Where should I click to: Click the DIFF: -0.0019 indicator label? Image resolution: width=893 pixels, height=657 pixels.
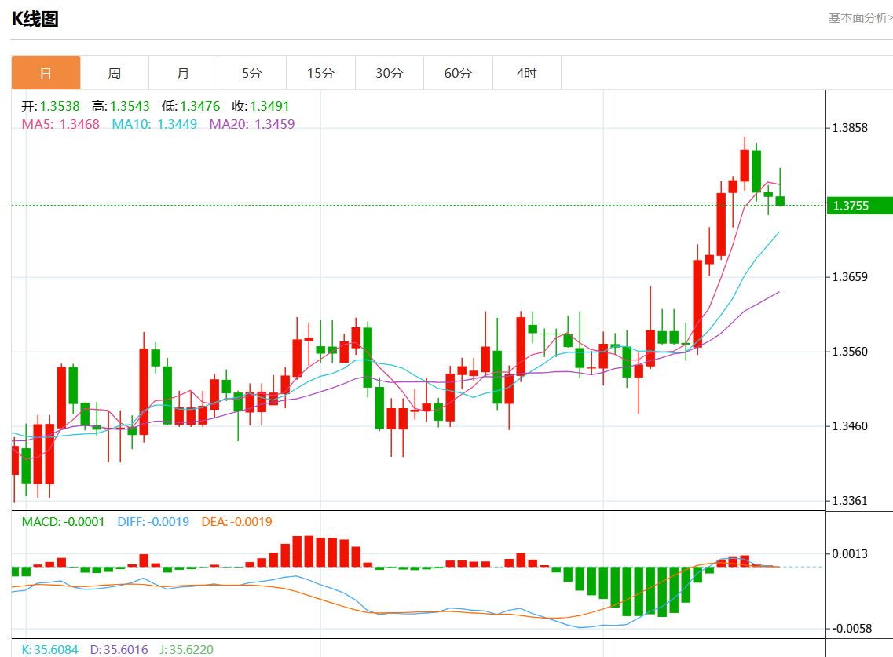tap(153, 521)
